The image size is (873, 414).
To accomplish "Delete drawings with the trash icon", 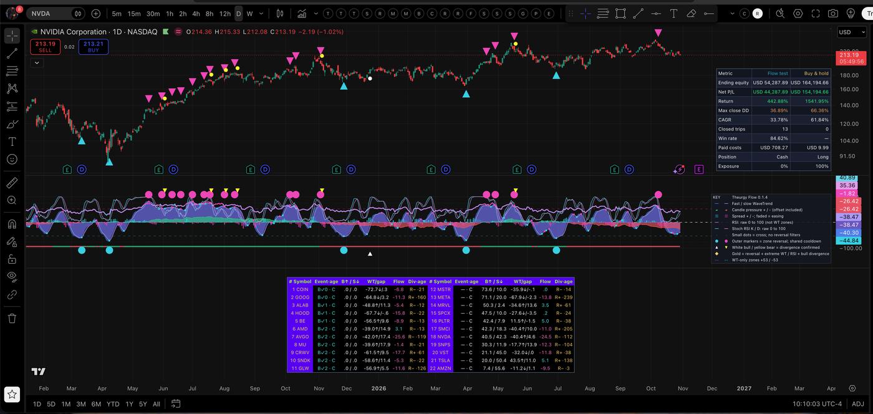I will [12, 318].
